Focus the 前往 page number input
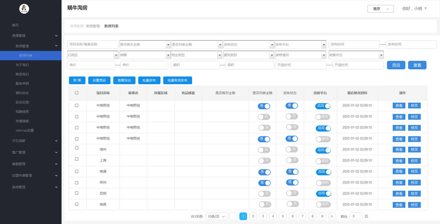440x224 pixels. coord(356,216)
